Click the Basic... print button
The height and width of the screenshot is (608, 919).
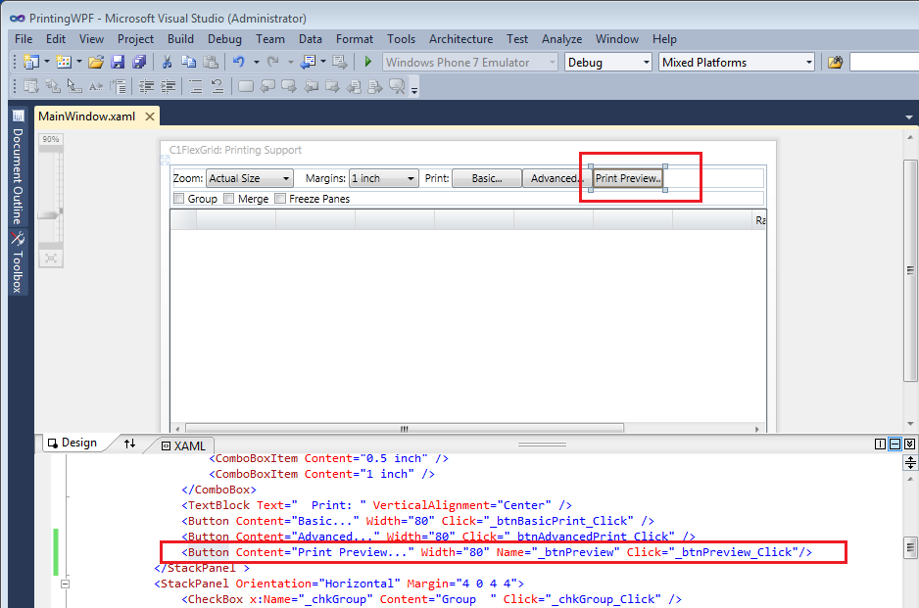coord(487,178)
